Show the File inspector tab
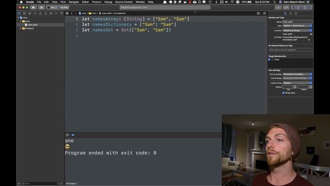The height and width of the screenshot is (186, 330). (x=285, y=13)
